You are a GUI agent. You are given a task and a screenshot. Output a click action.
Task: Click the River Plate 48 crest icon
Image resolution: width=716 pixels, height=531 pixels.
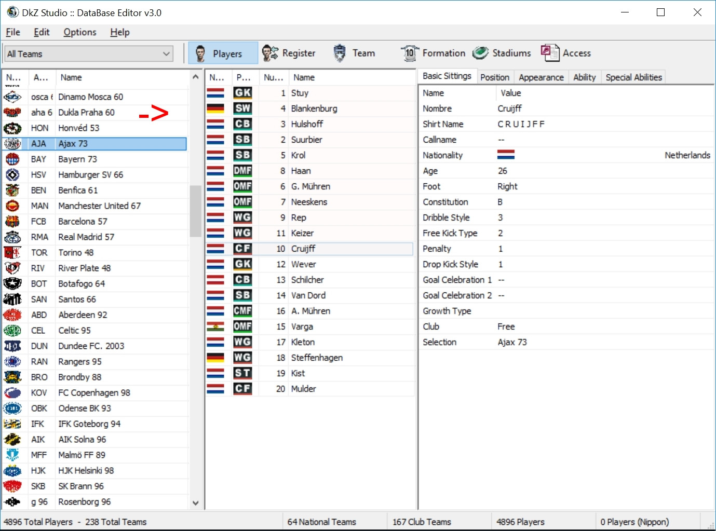[x=12, y=268]
